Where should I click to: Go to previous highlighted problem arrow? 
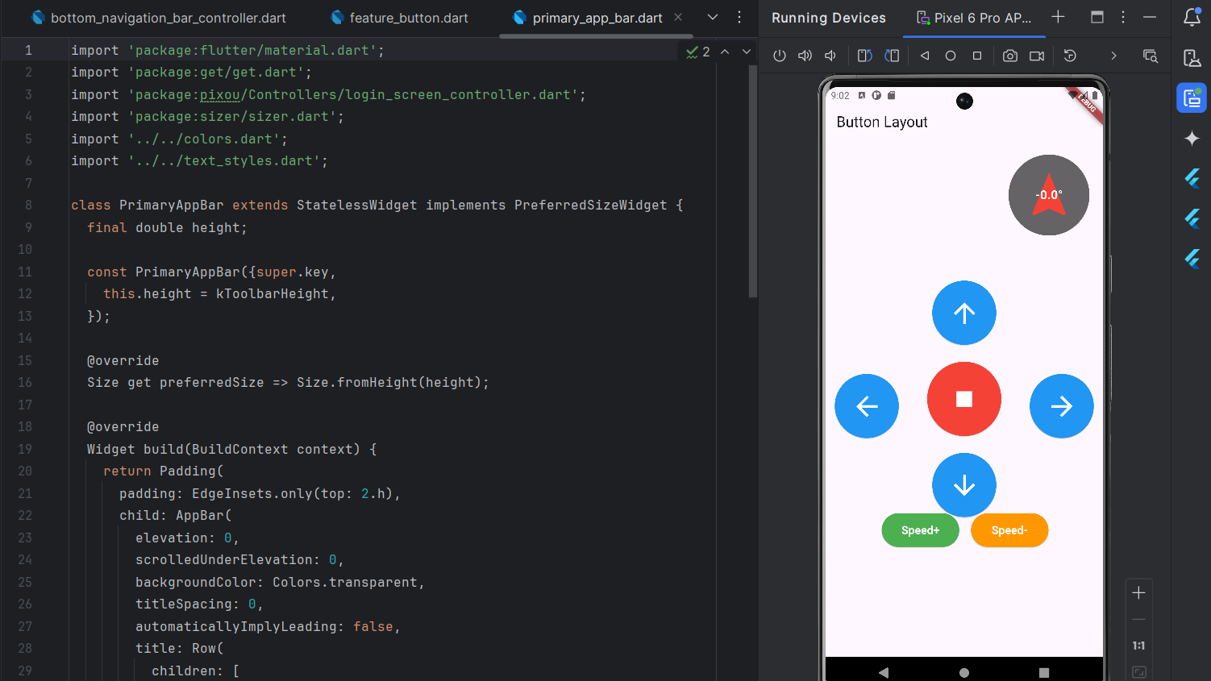(x=725, y=52)
